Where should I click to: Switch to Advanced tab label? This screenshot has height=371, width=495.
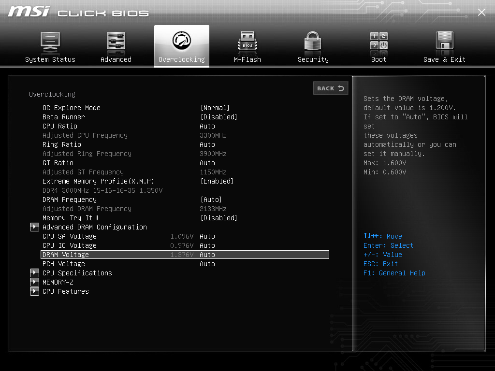(116, 59)
